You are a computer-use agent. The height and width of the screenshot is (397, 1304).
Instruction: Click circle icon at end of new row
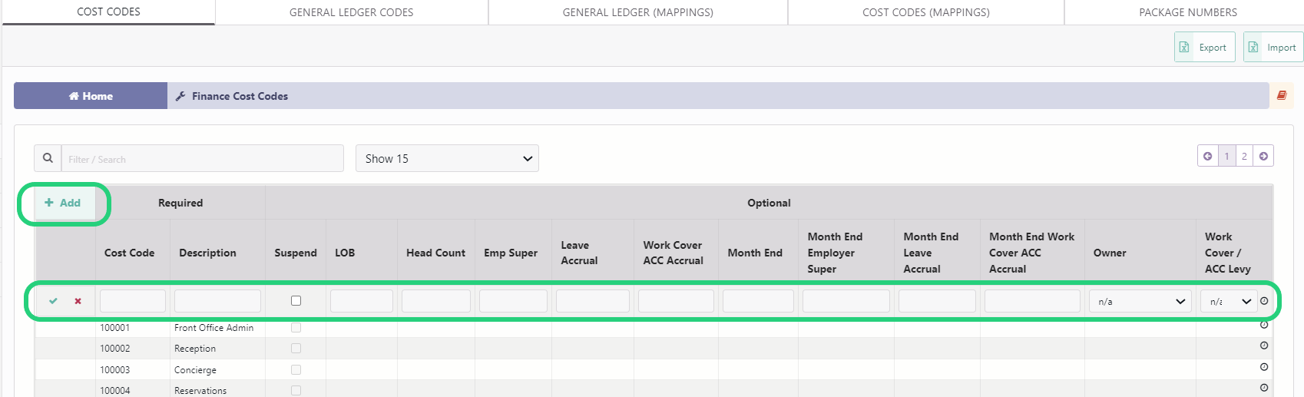point(1264,301)
